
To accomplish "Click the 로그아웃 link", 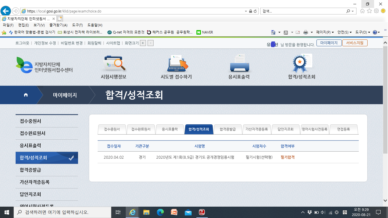I will (x=22, y=43).
